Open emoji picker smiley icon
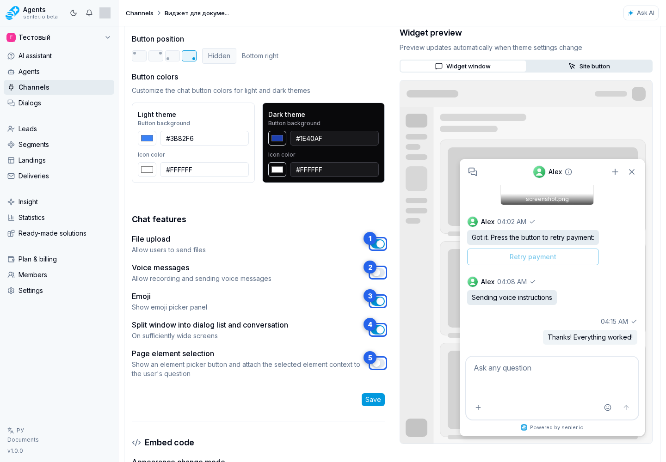Screen dimensions: 666x462 pos(608,407)
